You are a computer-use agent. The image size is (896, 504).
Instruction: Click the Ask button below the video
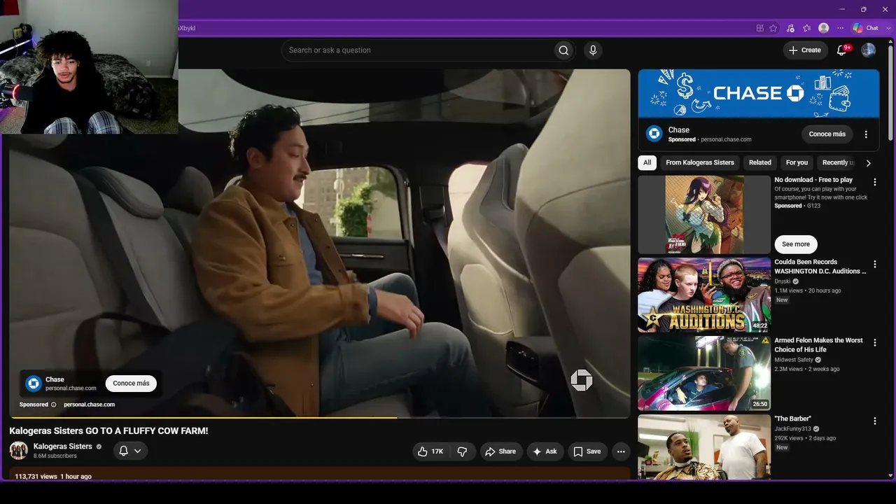(545, 451)
